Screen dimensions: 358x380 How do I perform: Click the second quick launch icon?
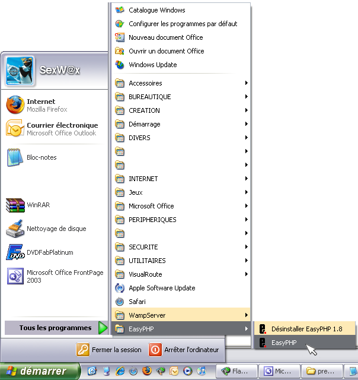106,370
